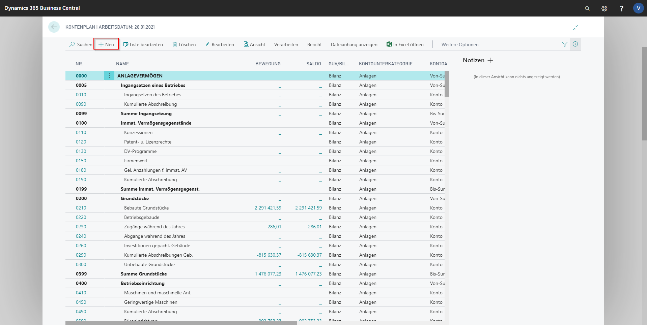647x325 pixels.
Task: Open account number 0210
Action: click(81, 208)
